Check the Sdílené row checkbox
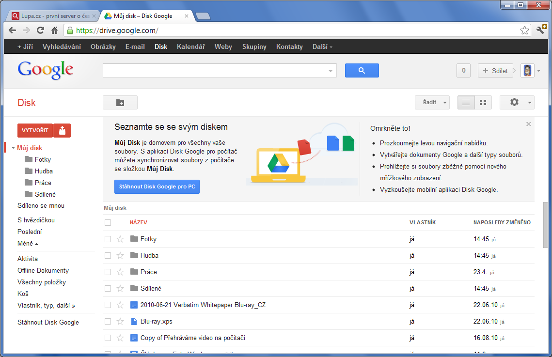 pos(108,288)
